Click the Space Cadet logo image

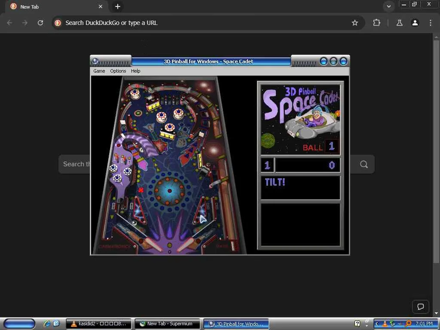(x=300, y=119)
